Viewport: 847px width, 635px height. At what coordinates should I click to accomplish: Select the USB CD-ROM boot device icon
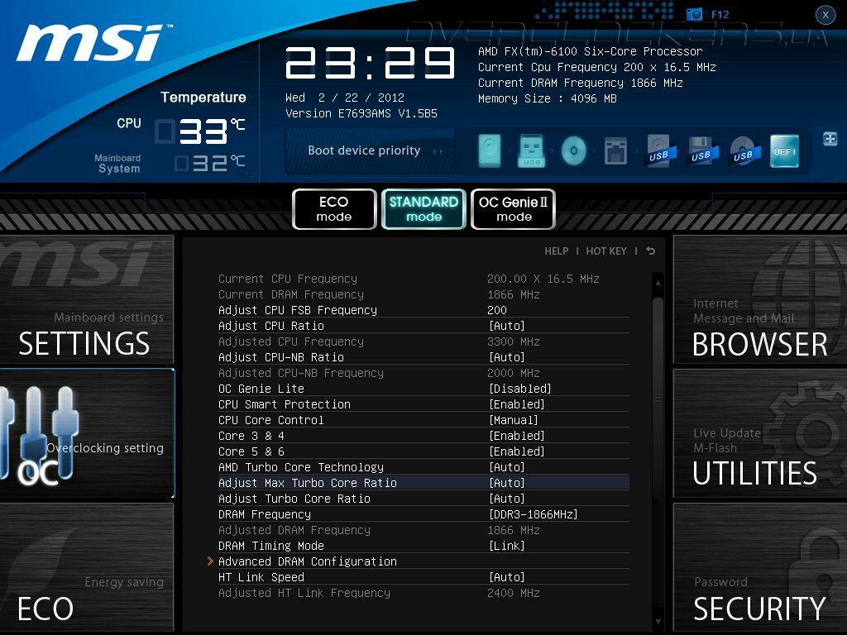click(744, 151)
